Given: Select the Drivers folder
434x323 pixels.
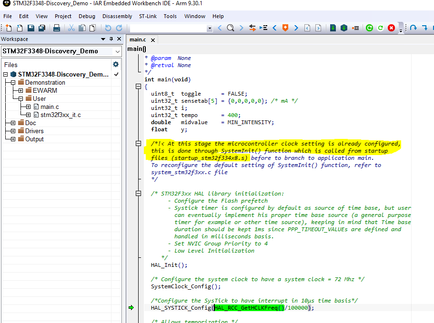Looking at the screenshot, I should tap(34, 131).
